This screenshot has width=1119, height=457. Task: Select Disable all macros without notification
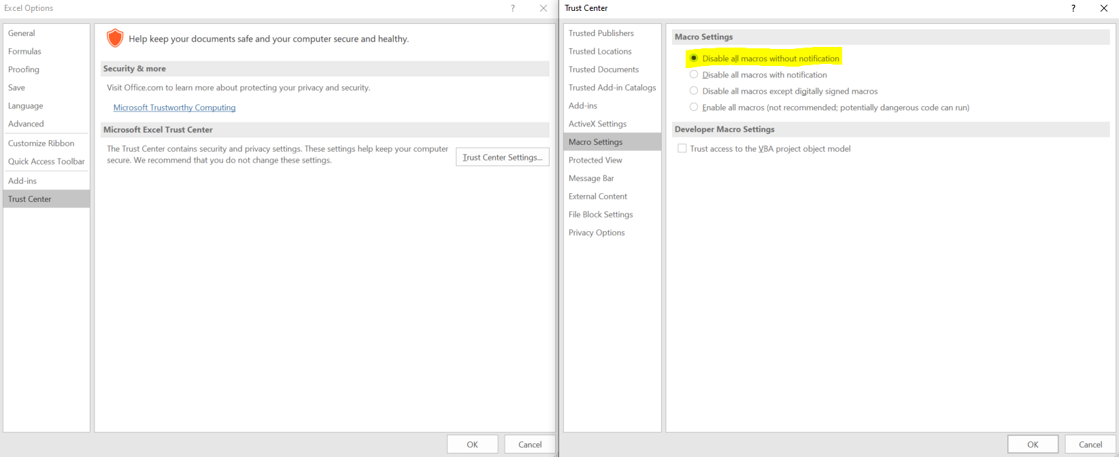coord(694,58)
